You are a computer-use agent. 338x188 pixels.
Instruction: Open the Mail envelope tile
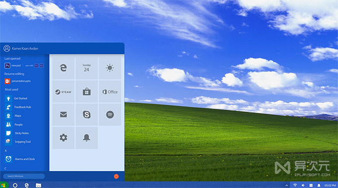64,115
